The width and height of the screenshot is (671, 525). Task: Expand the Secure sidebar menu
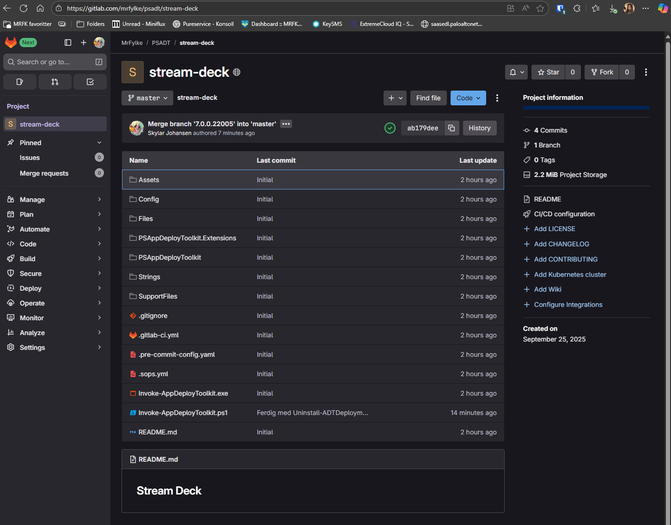[x=55, y=274]
